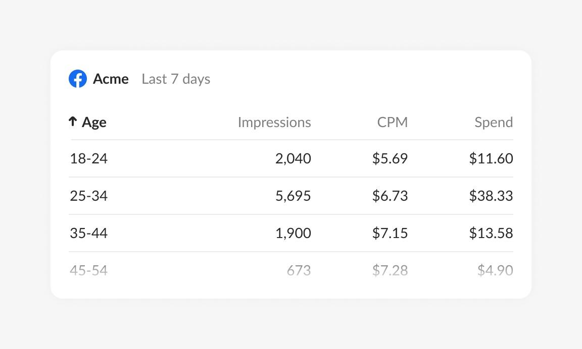
Task: Click the $7.15 CPM value
Action: pyautogui.click(x=390, y=233)
